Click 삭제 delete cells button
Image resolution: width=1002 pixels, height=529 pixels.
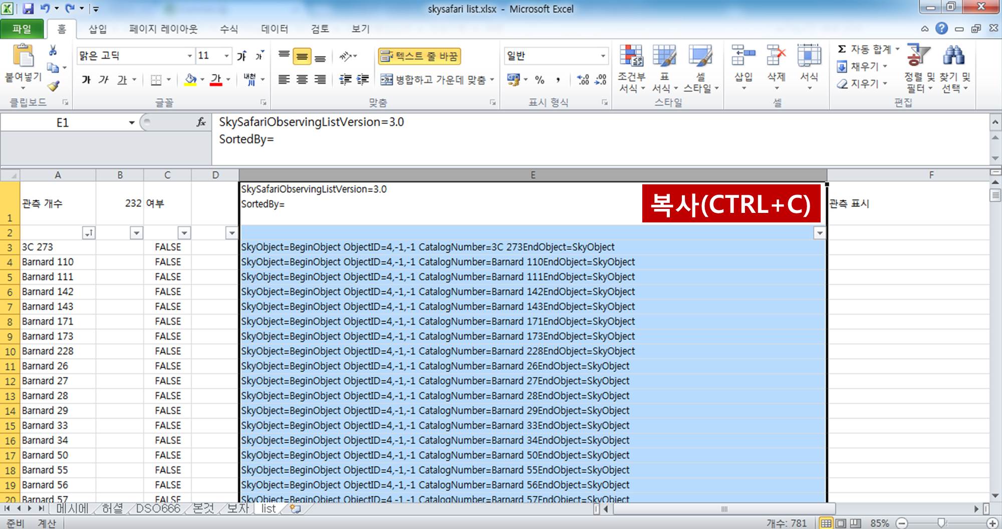click(x=776, y=68)
